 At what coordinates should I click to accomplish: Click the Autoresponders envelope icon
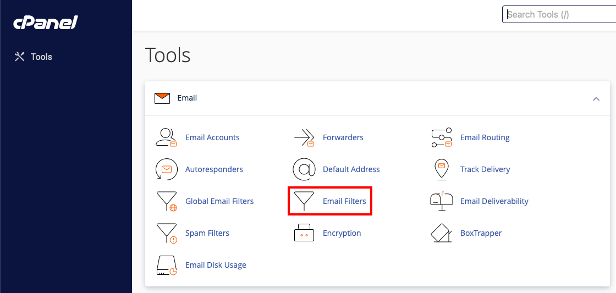[167, 169]
